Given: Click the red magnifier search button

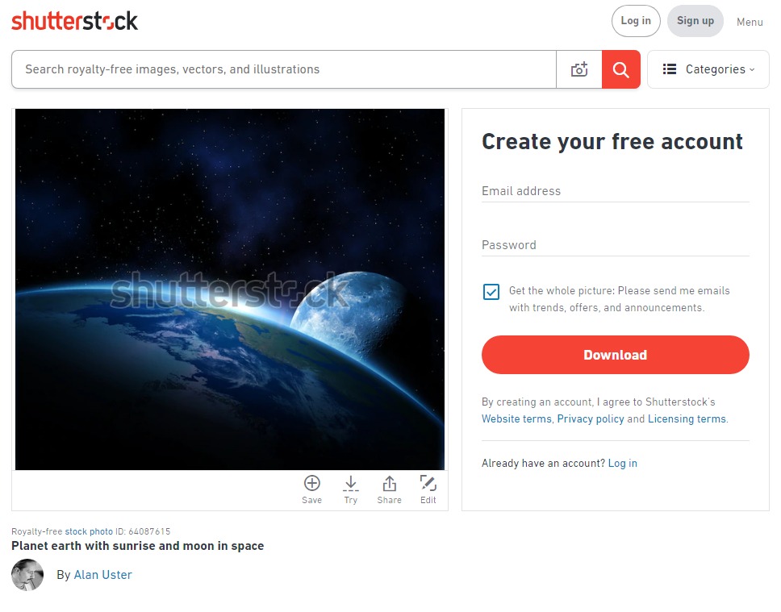Looking at the screenshot, I should point(620,69).
